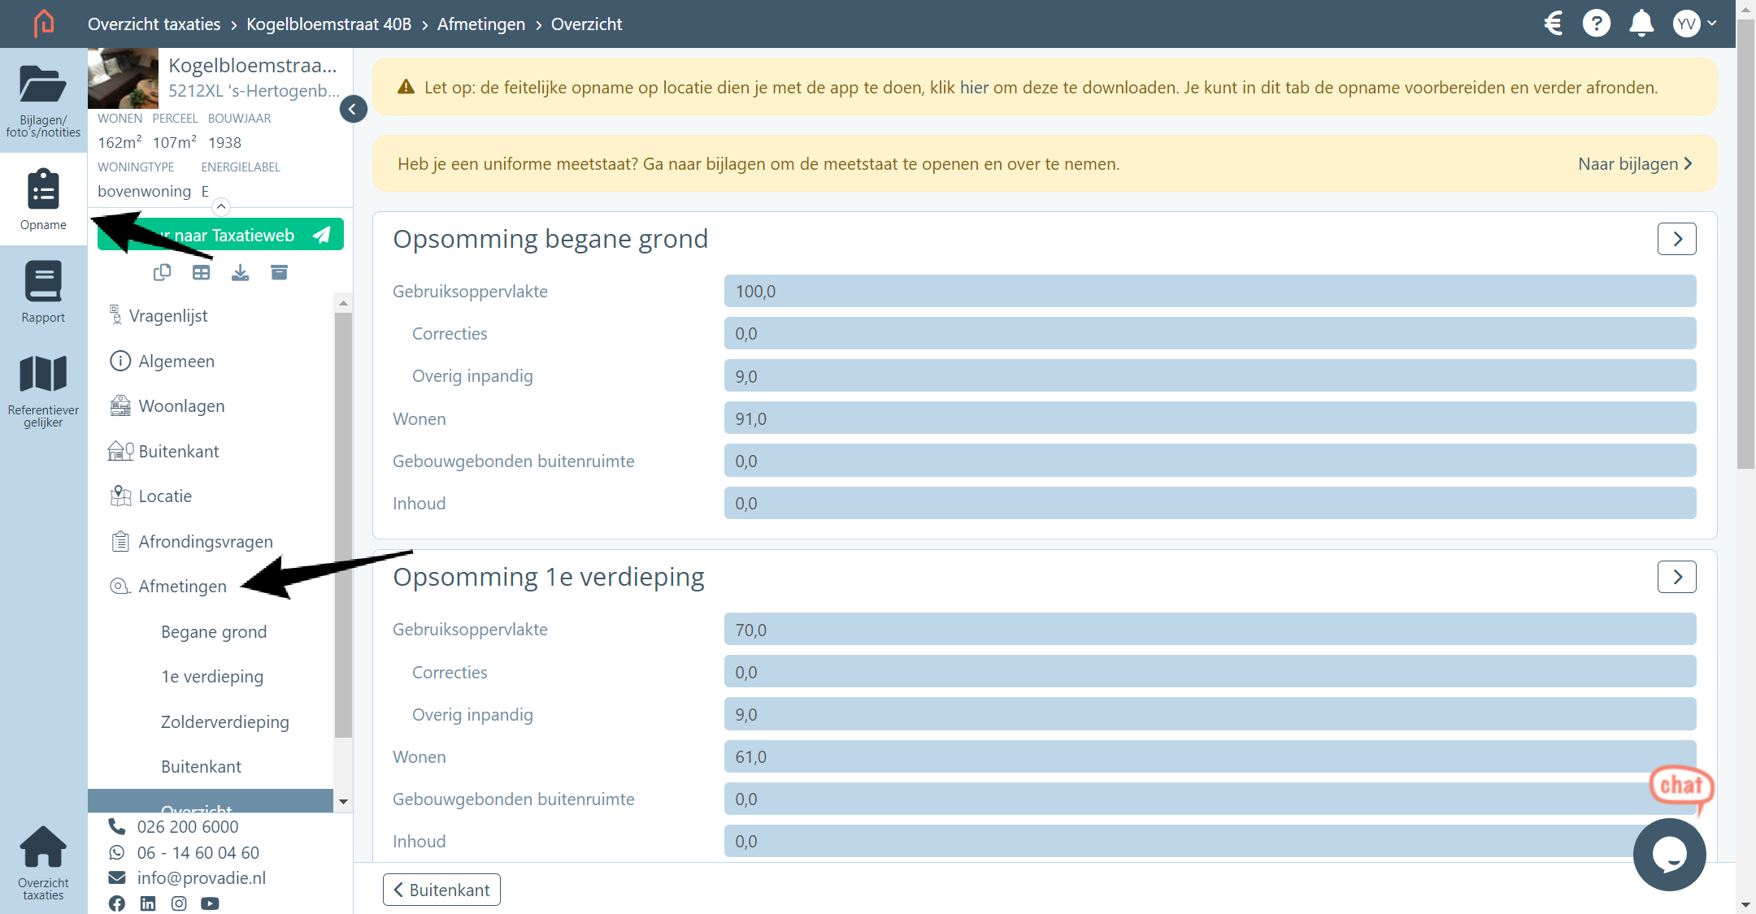Click Naar bijlagen link

click(1635, 164)
